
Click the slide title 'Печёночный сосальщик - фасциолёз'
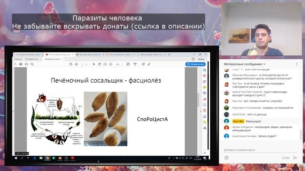coord(106,80)
